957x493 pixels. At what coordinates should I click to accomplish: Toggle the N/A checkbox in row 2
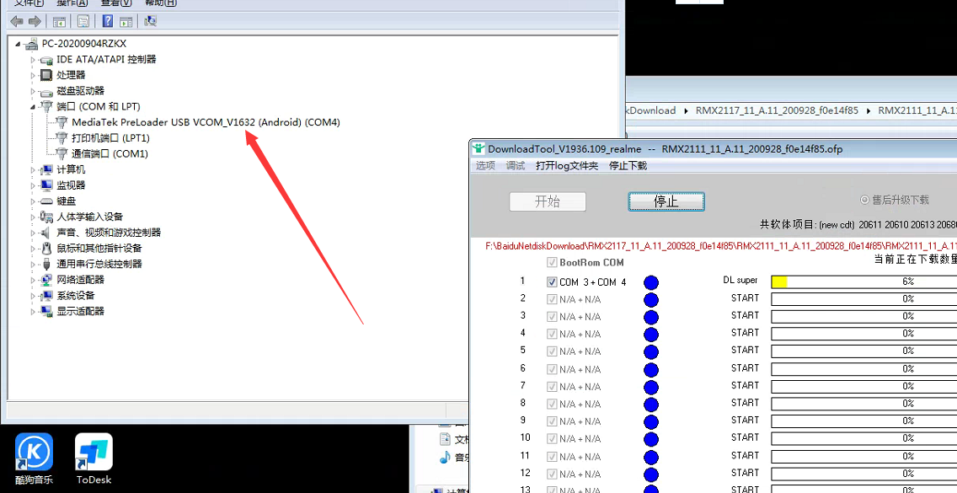click(x=552, y=299)
